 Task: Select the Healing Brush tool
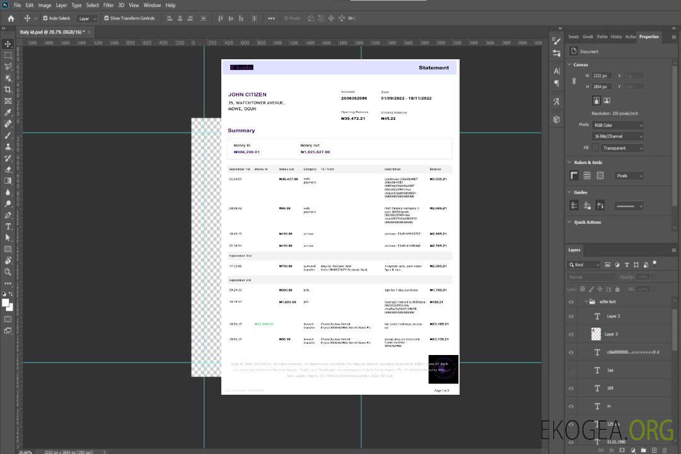[x=8, y=124]
